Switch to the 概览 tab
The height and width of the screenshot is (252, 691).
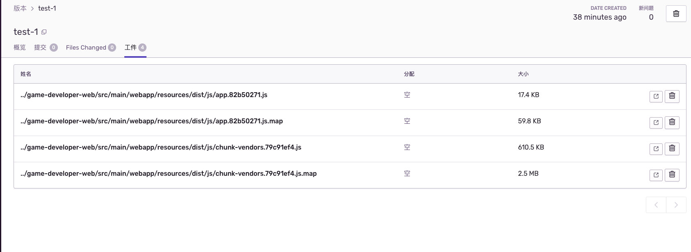point(20,48)
